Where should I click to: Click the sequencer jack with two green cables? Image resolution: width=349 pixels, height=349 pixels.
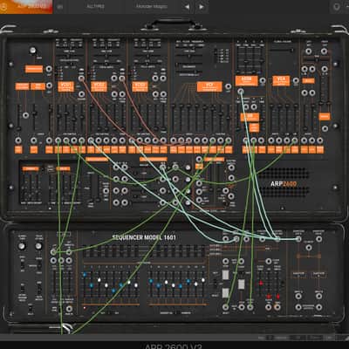click(53, 252)
